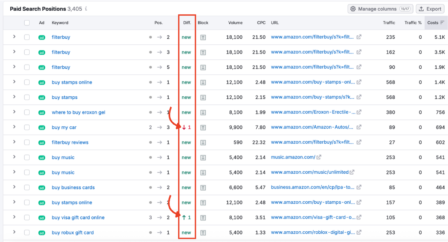Click the Export button
This screenshot has width=448, height=242.
430,9
